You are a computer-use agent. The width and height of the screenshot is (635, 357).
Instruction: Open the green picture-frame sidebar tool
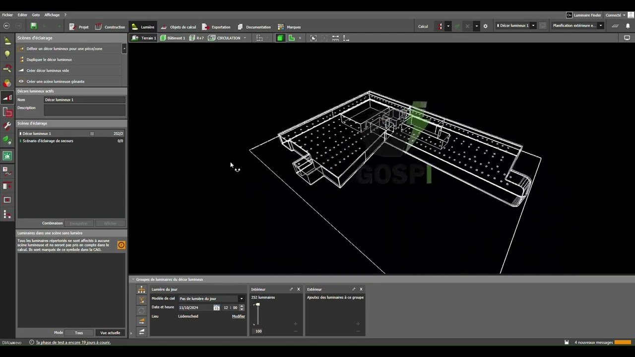(7, 156)
